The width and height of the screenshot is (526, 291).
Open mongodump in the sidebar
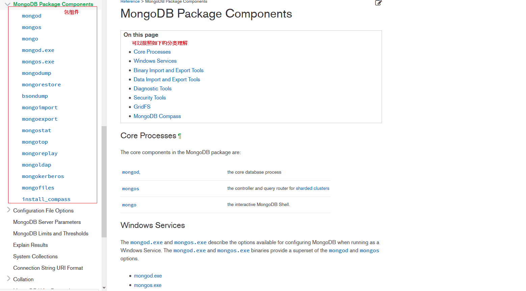point(36,73)
